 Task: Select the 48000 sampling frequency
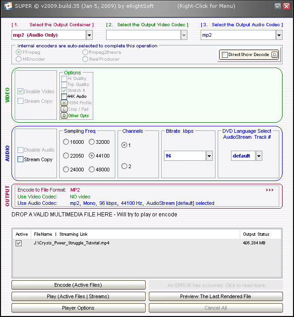coord(92,170)
